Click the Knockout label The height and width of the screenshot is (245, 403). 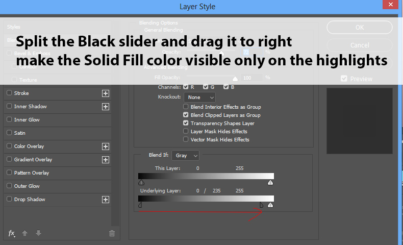click(x=169, y=97)
